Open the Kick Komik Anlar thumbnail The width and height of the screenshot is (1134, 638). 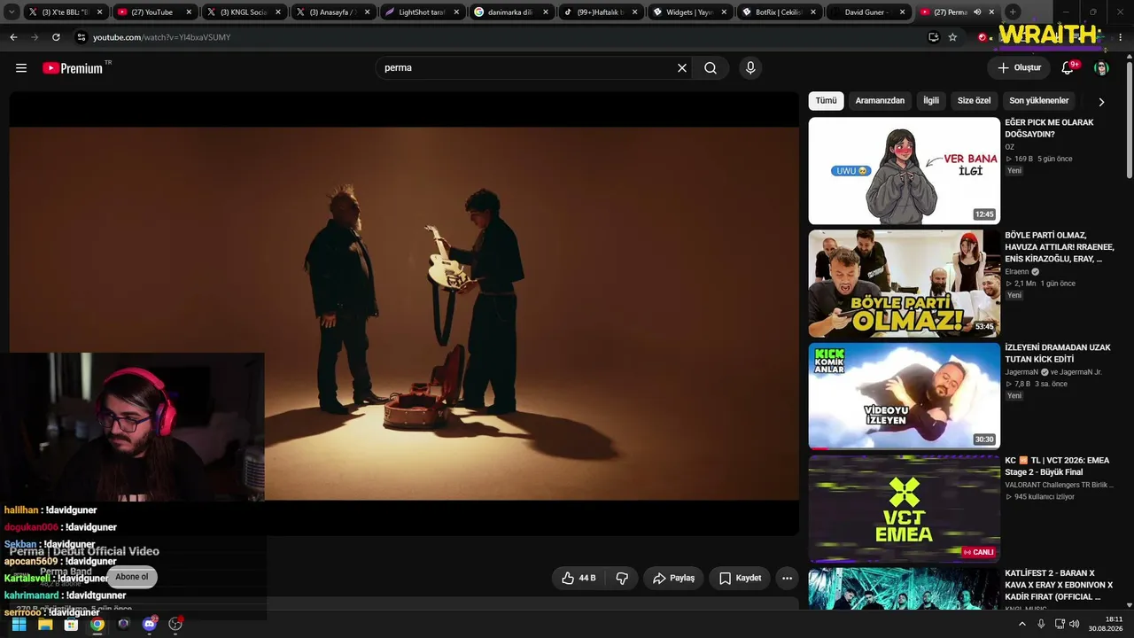pos(904,396)
